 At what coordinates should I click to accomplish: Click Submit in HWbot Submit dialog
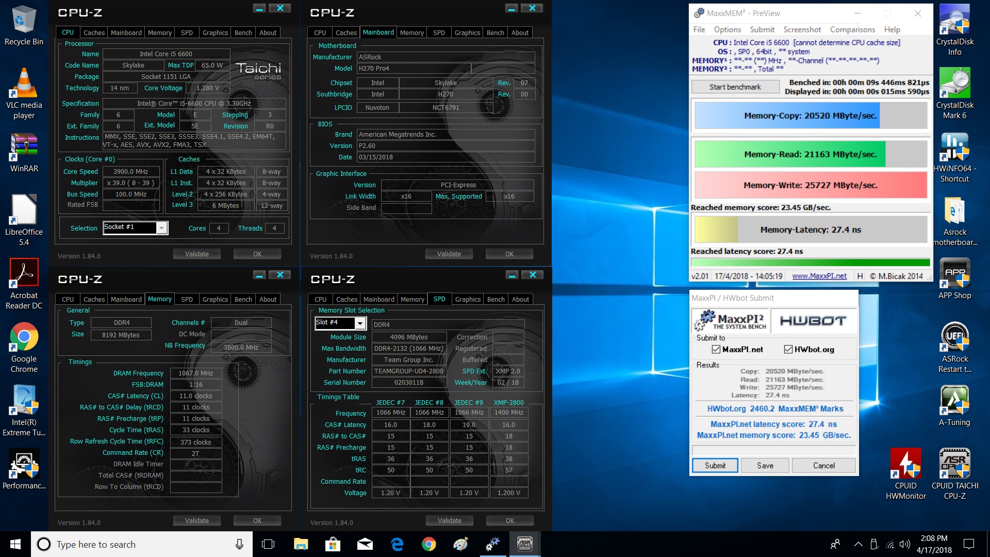(x=715, y=465)
